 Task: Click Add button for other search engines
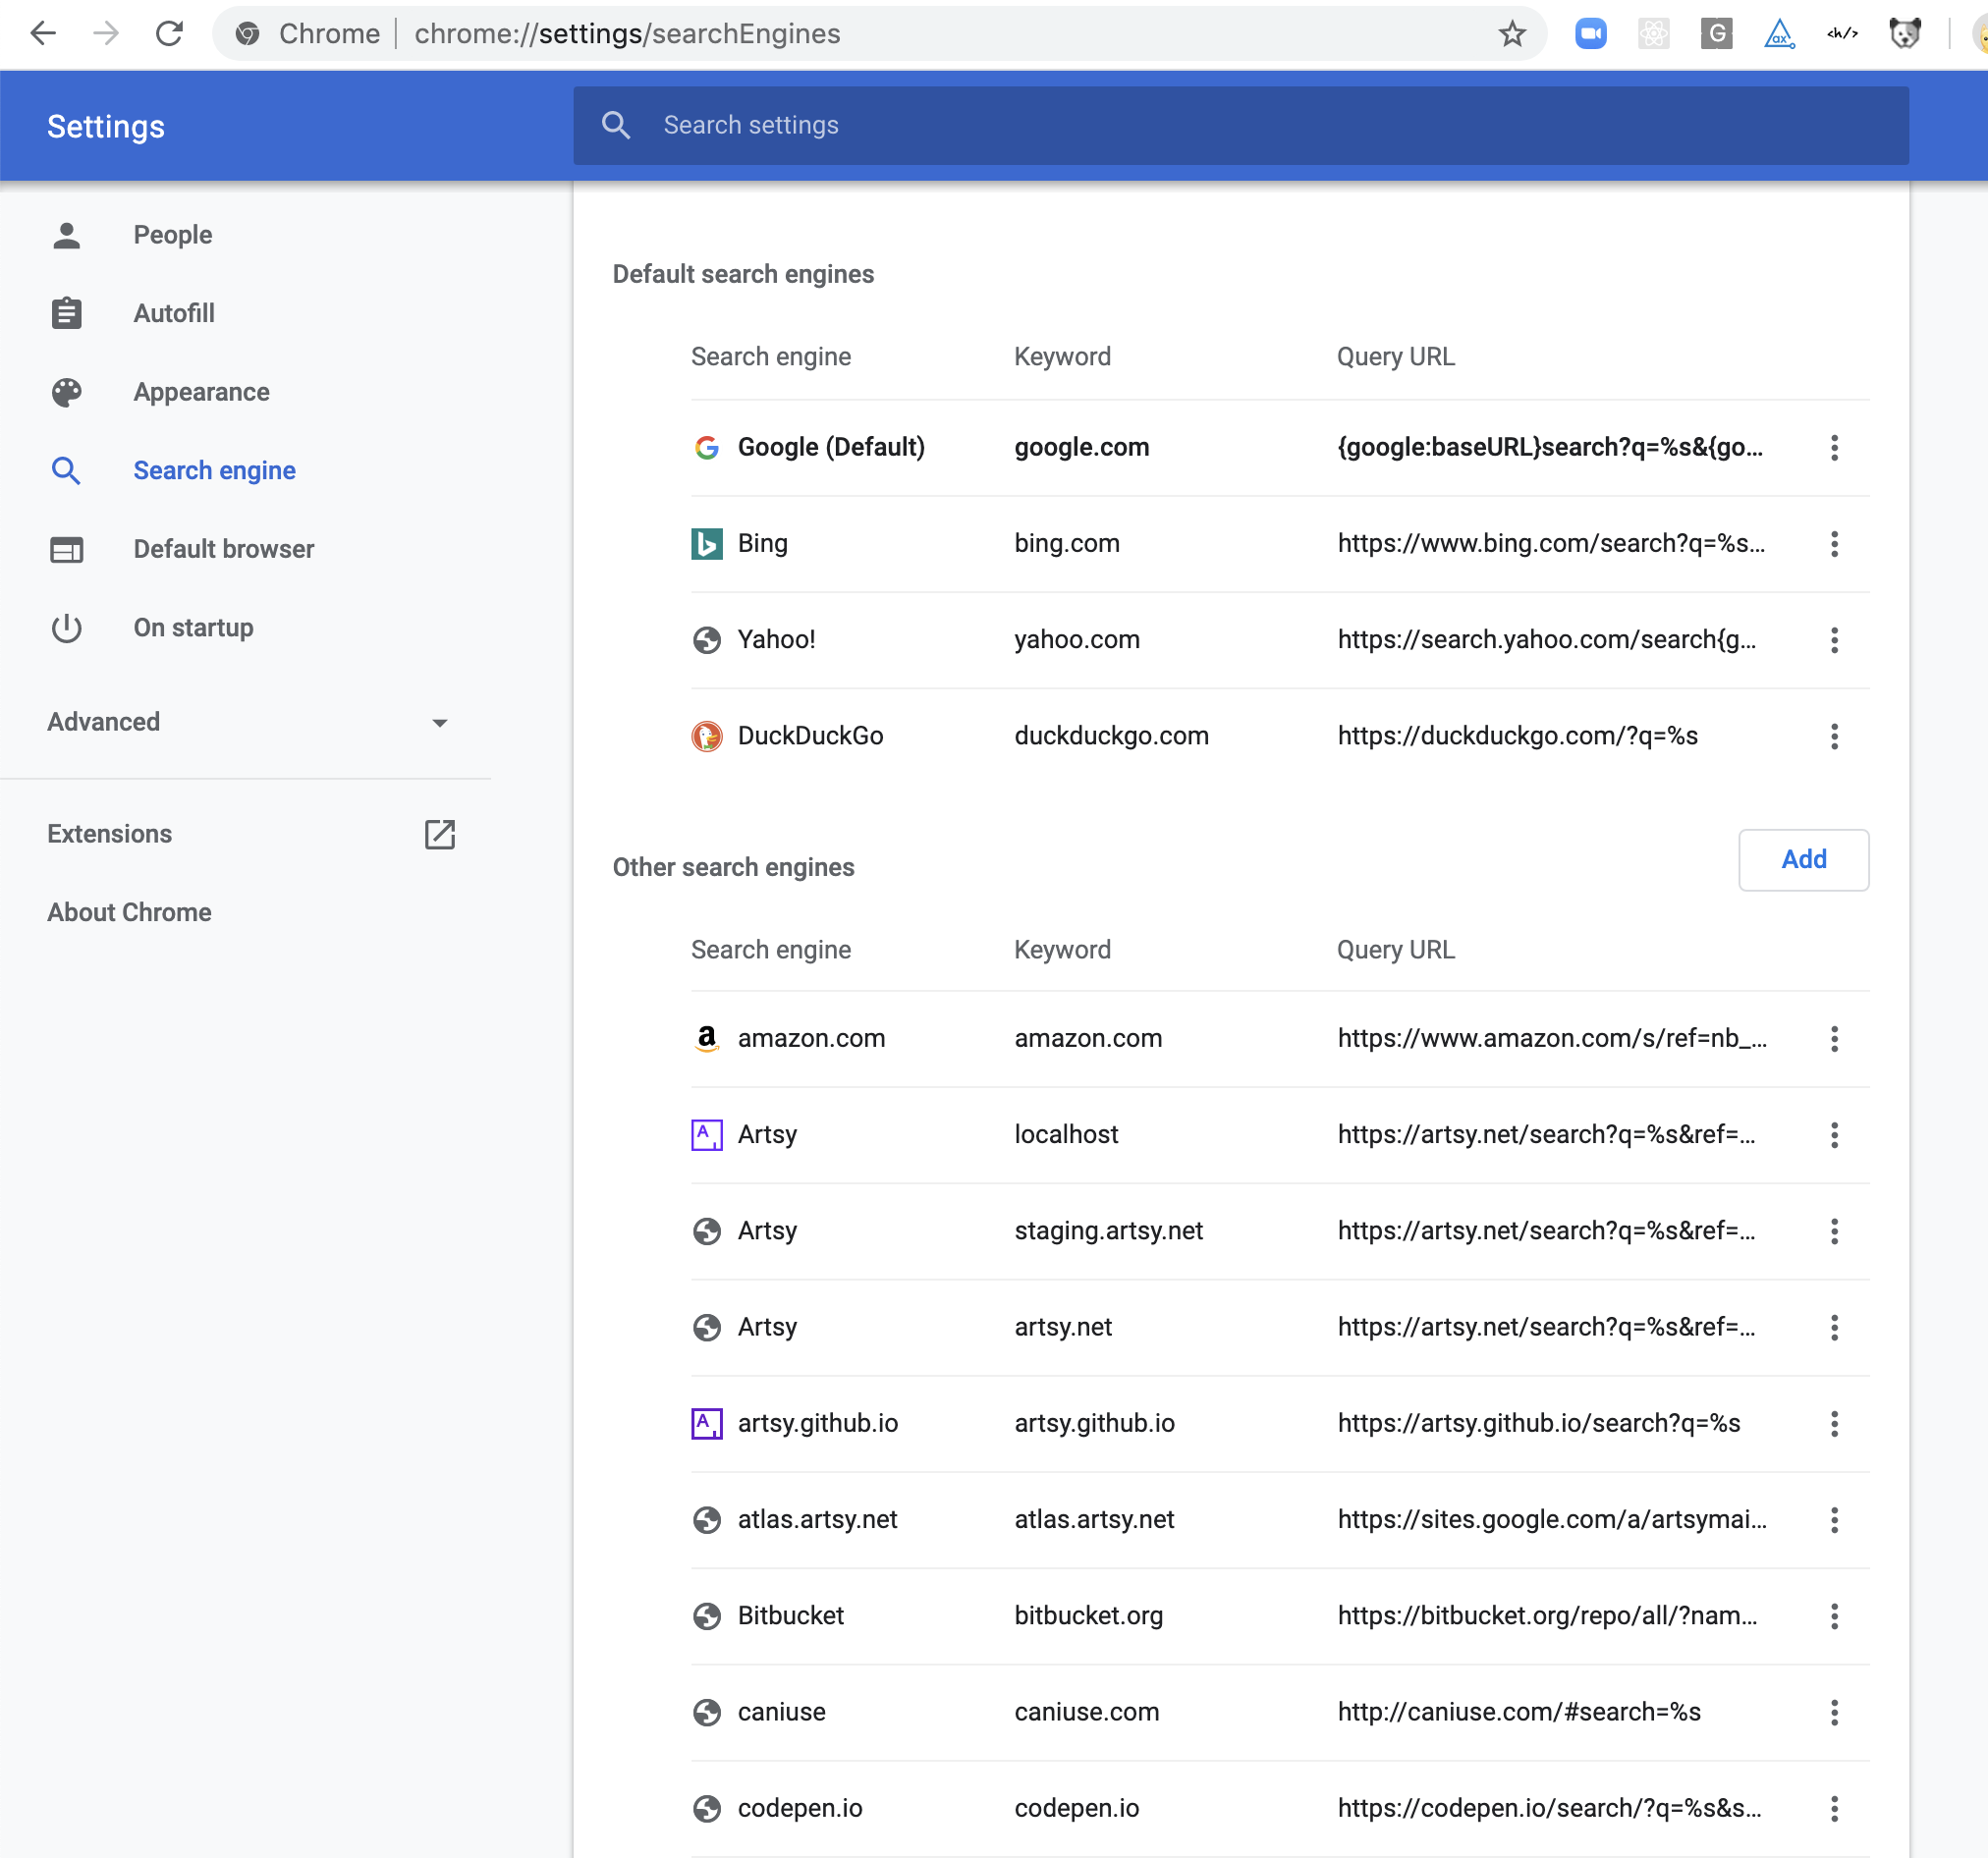tap(1802, 859)
